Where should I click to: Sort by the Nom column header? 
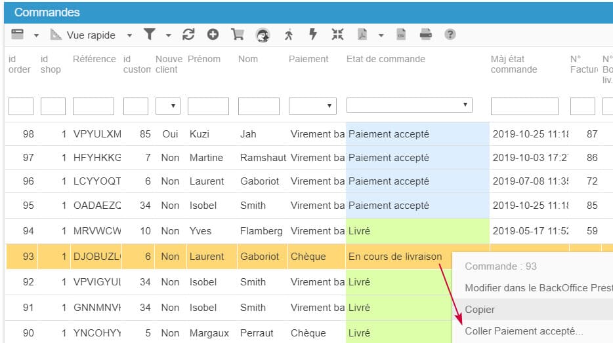(x=248, y=59)
